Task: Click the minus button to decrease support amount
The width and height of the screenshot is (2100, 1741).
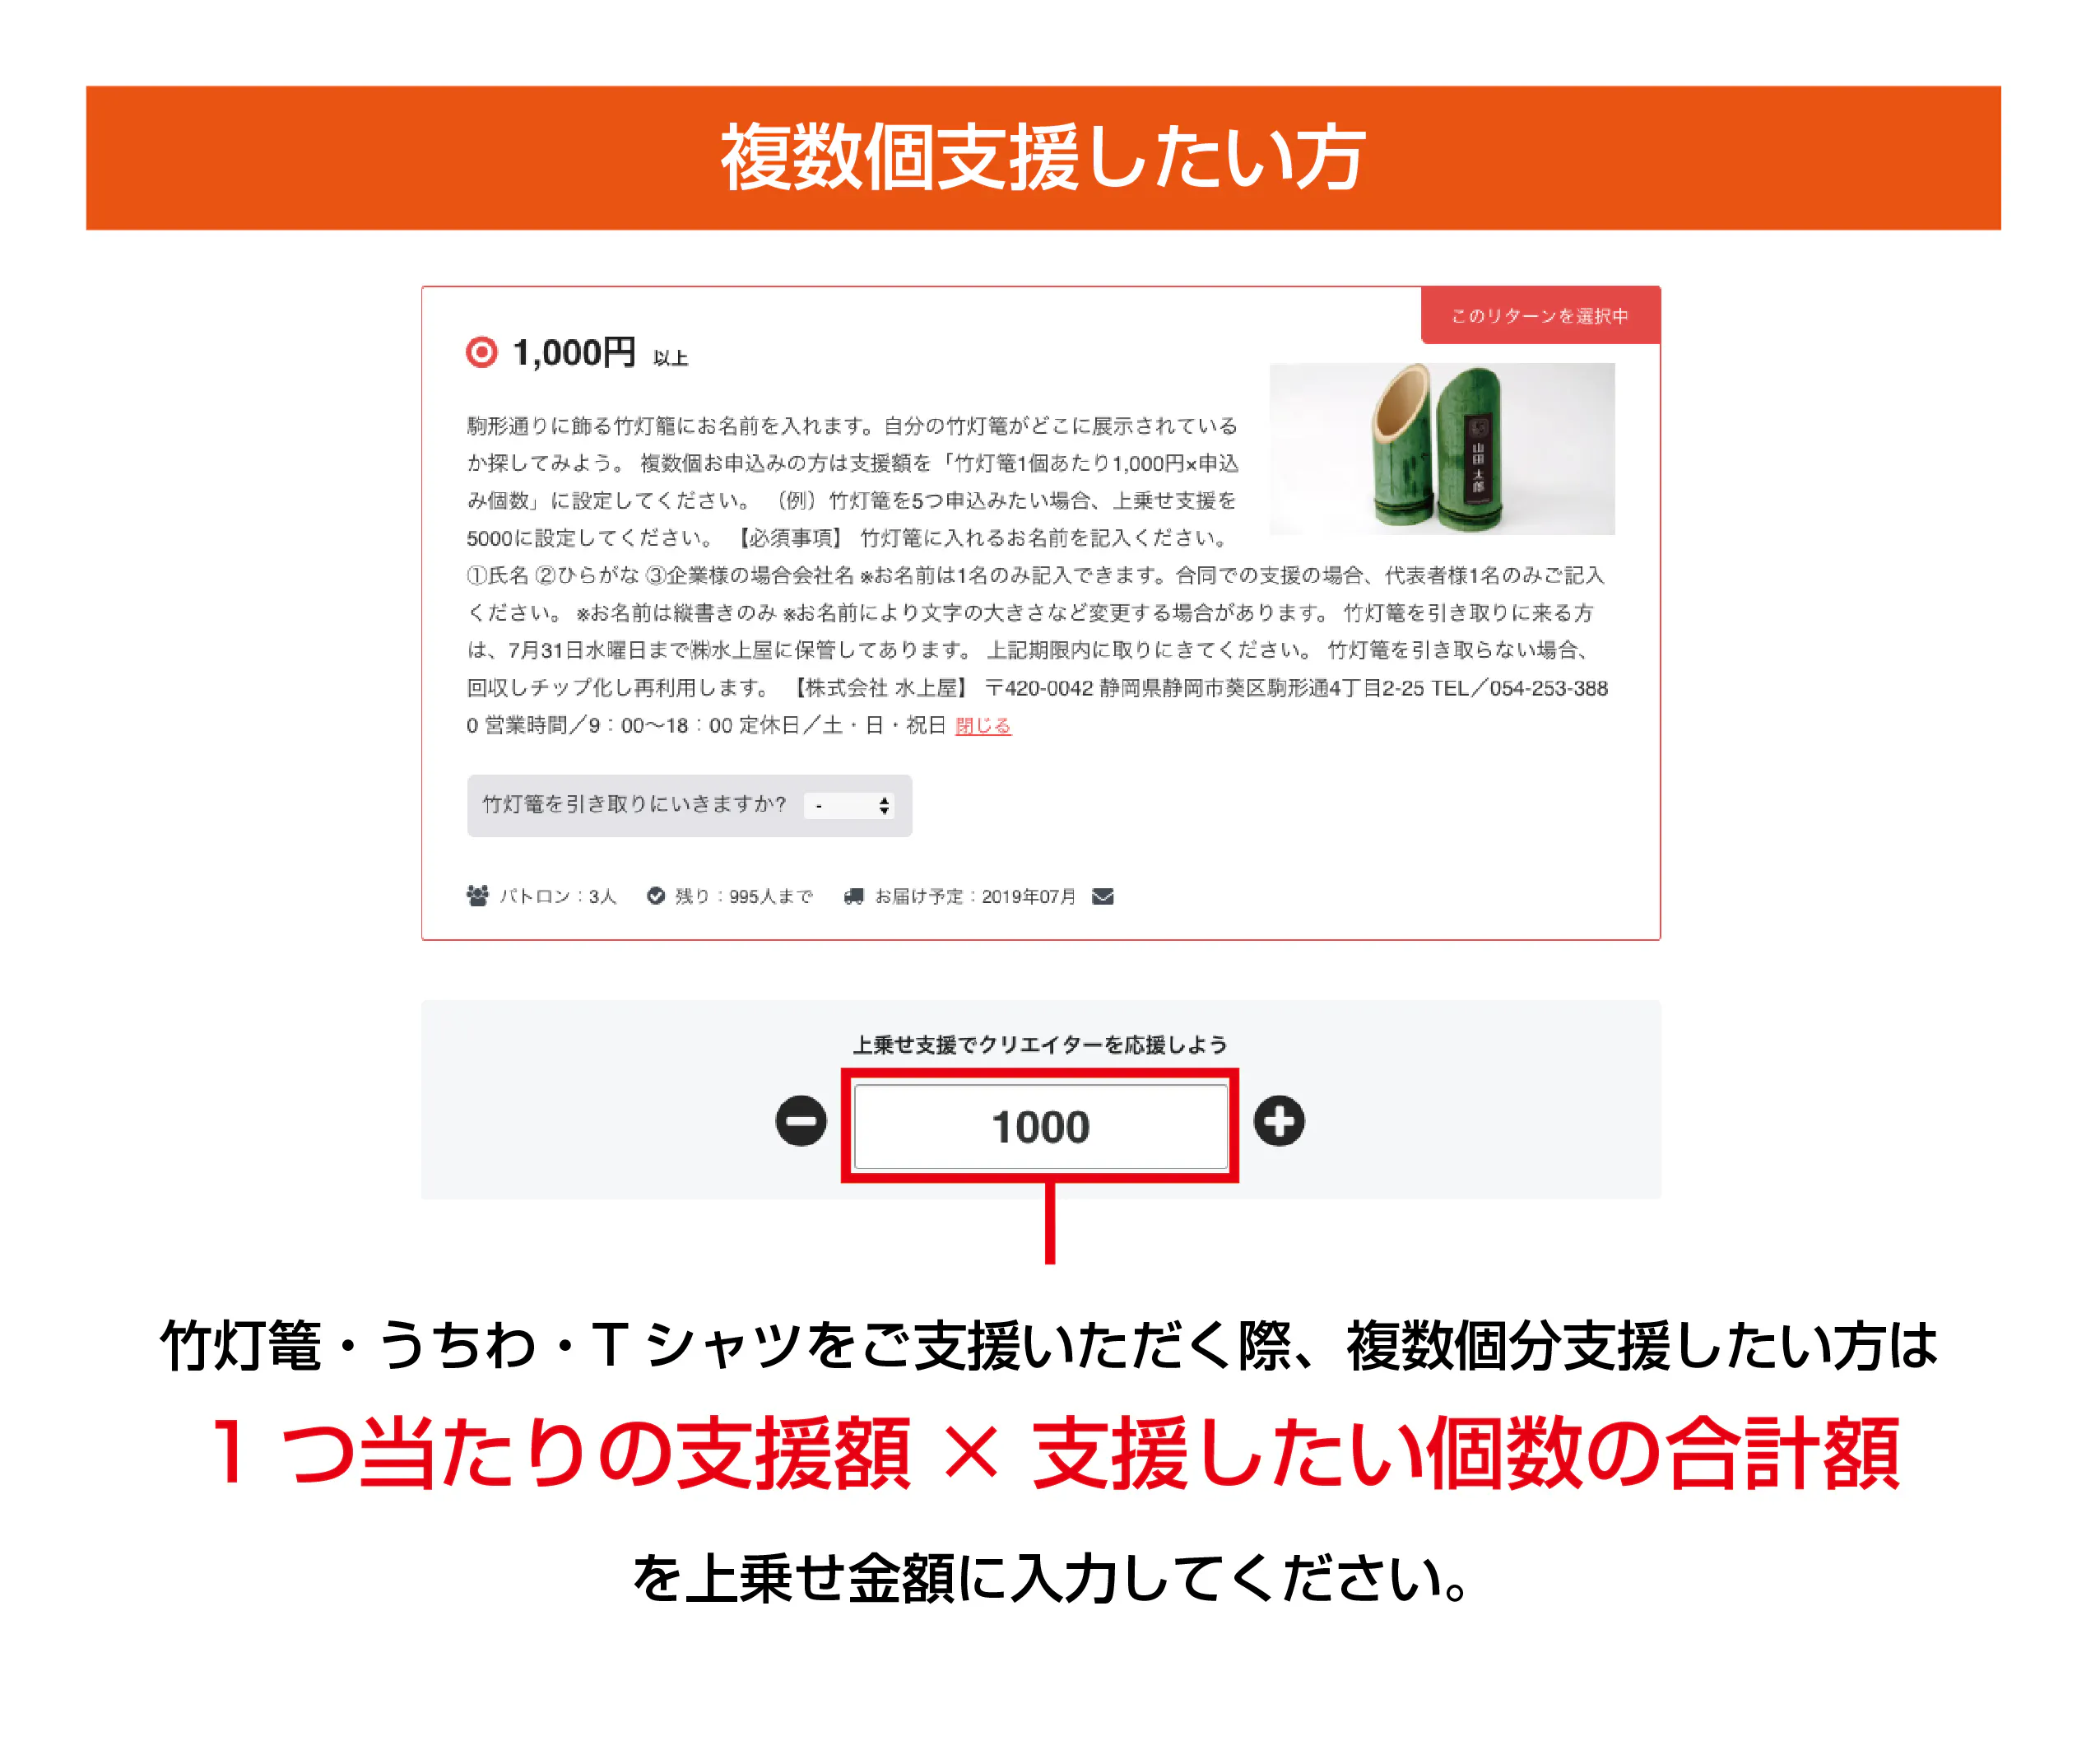Action: click(801, 1120)
